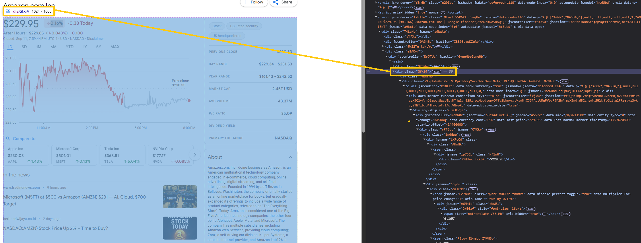Open the Disclaimer link
The height and width of the screenshot is (243, 641).
(x=95, y=39)
